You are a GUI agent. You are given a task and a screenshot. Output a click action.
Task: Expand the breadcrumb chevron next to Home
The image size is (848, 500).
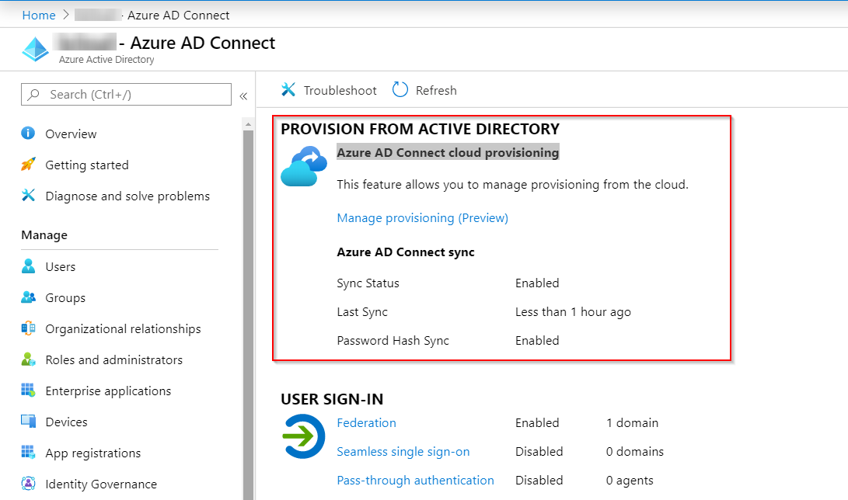(x=65, y=14)
